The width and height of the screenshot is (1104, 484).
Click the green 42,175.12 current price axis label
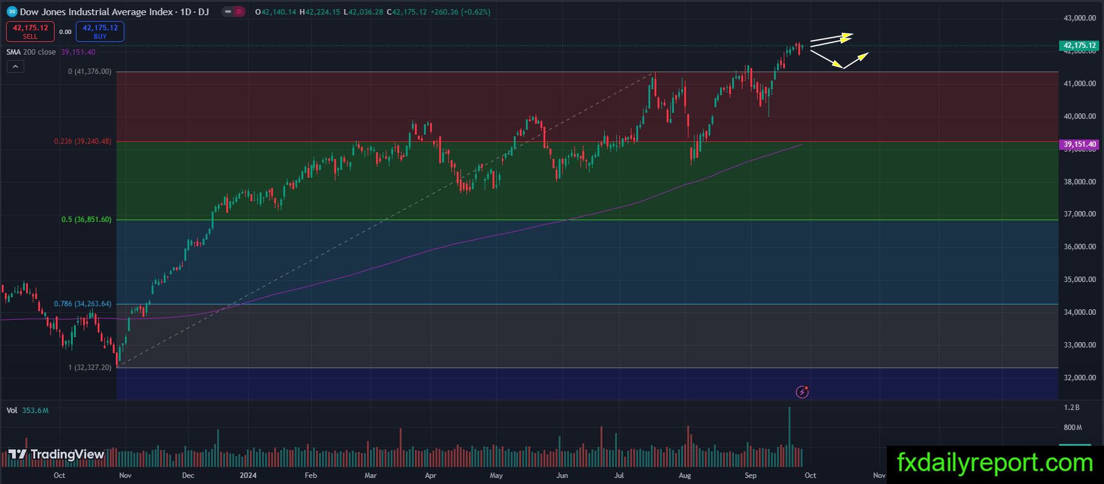pyautogui.click(x=1080, y=45)
